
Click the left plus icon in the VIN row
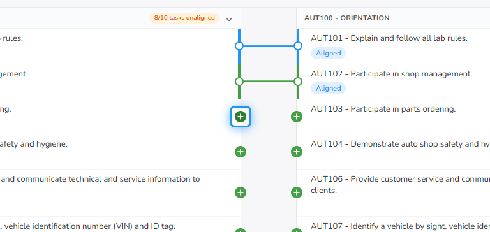241,230
